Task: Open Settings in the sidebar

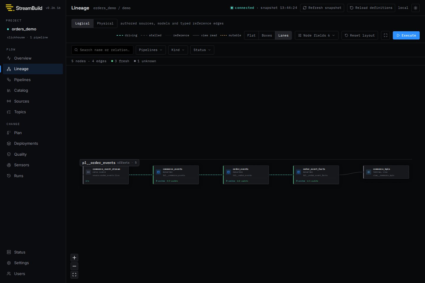Action: [33, 263]
